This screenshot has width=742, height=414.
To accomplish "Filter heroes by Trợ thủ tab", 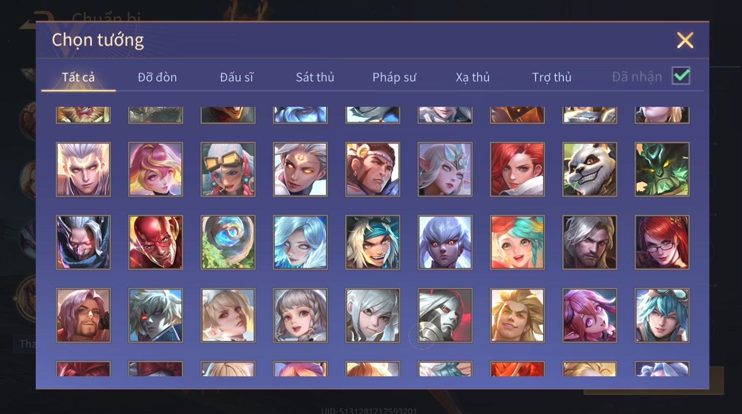I will [x=552, y=77].
